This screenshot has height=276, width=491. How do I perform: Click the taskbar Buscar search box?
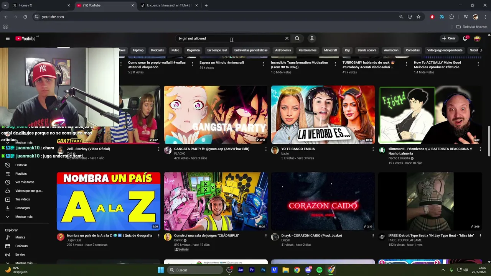click(x=195, y=270)
